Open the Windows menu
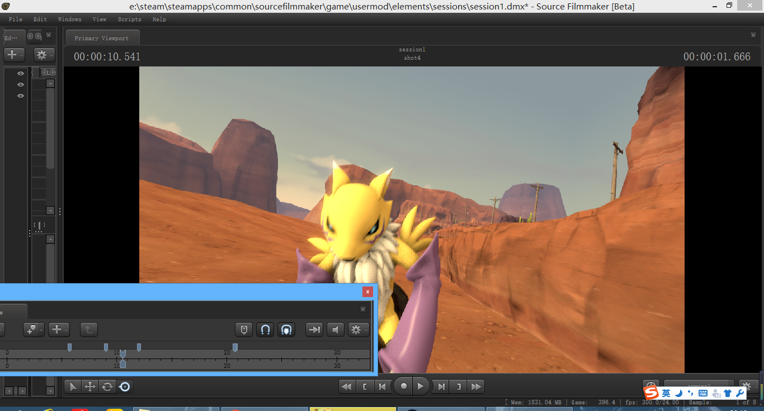This screenshot has width=764, height=411. tap(69, 19)
